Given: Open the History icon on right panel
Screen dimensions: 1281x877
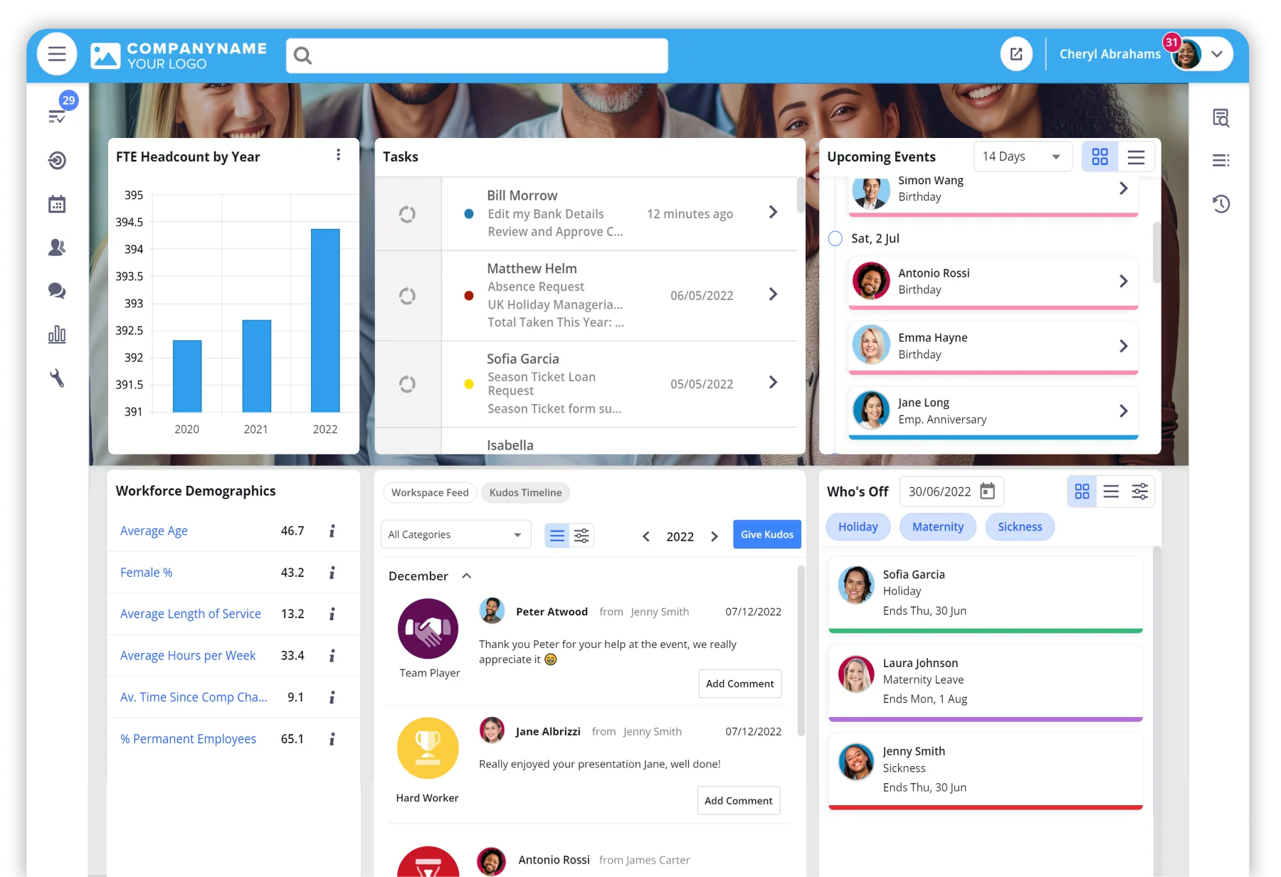Looking at the screenshot, I should click(1221, 204).
